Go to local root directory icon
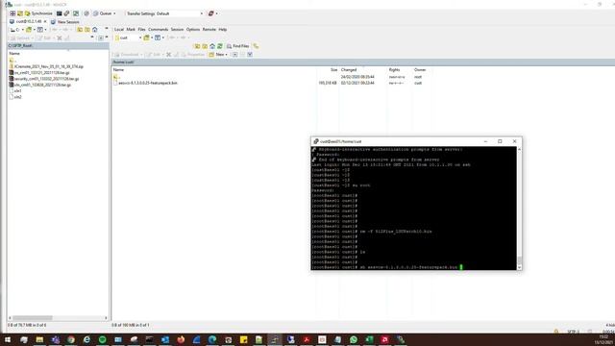 point(87,30)
